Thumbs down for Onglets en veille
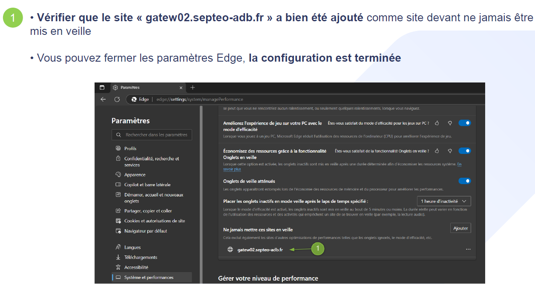Image resolution: width=535 pixels, height=284 pixels. 450,151
